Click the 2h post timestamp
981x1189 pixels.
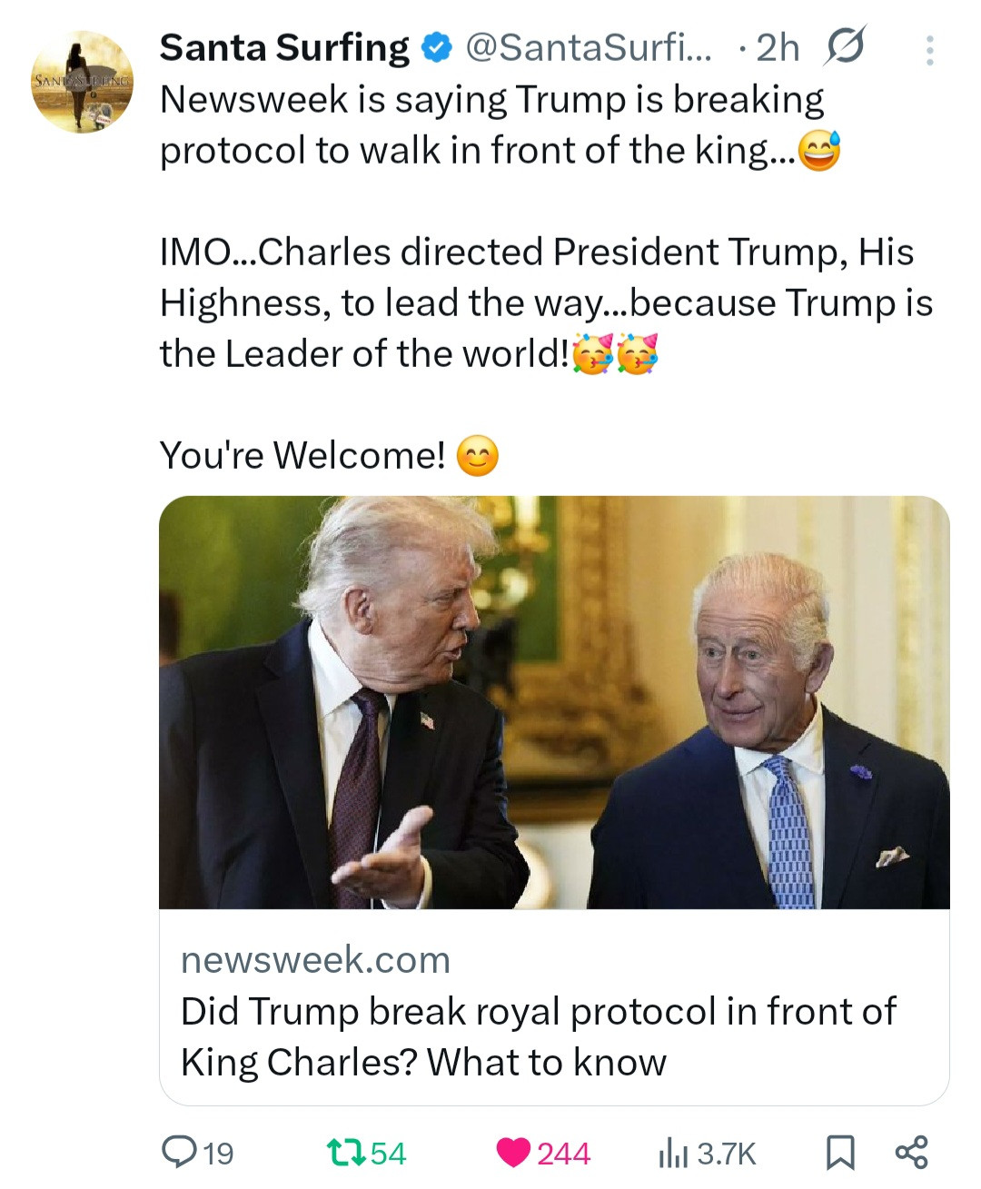pos(777,48)
